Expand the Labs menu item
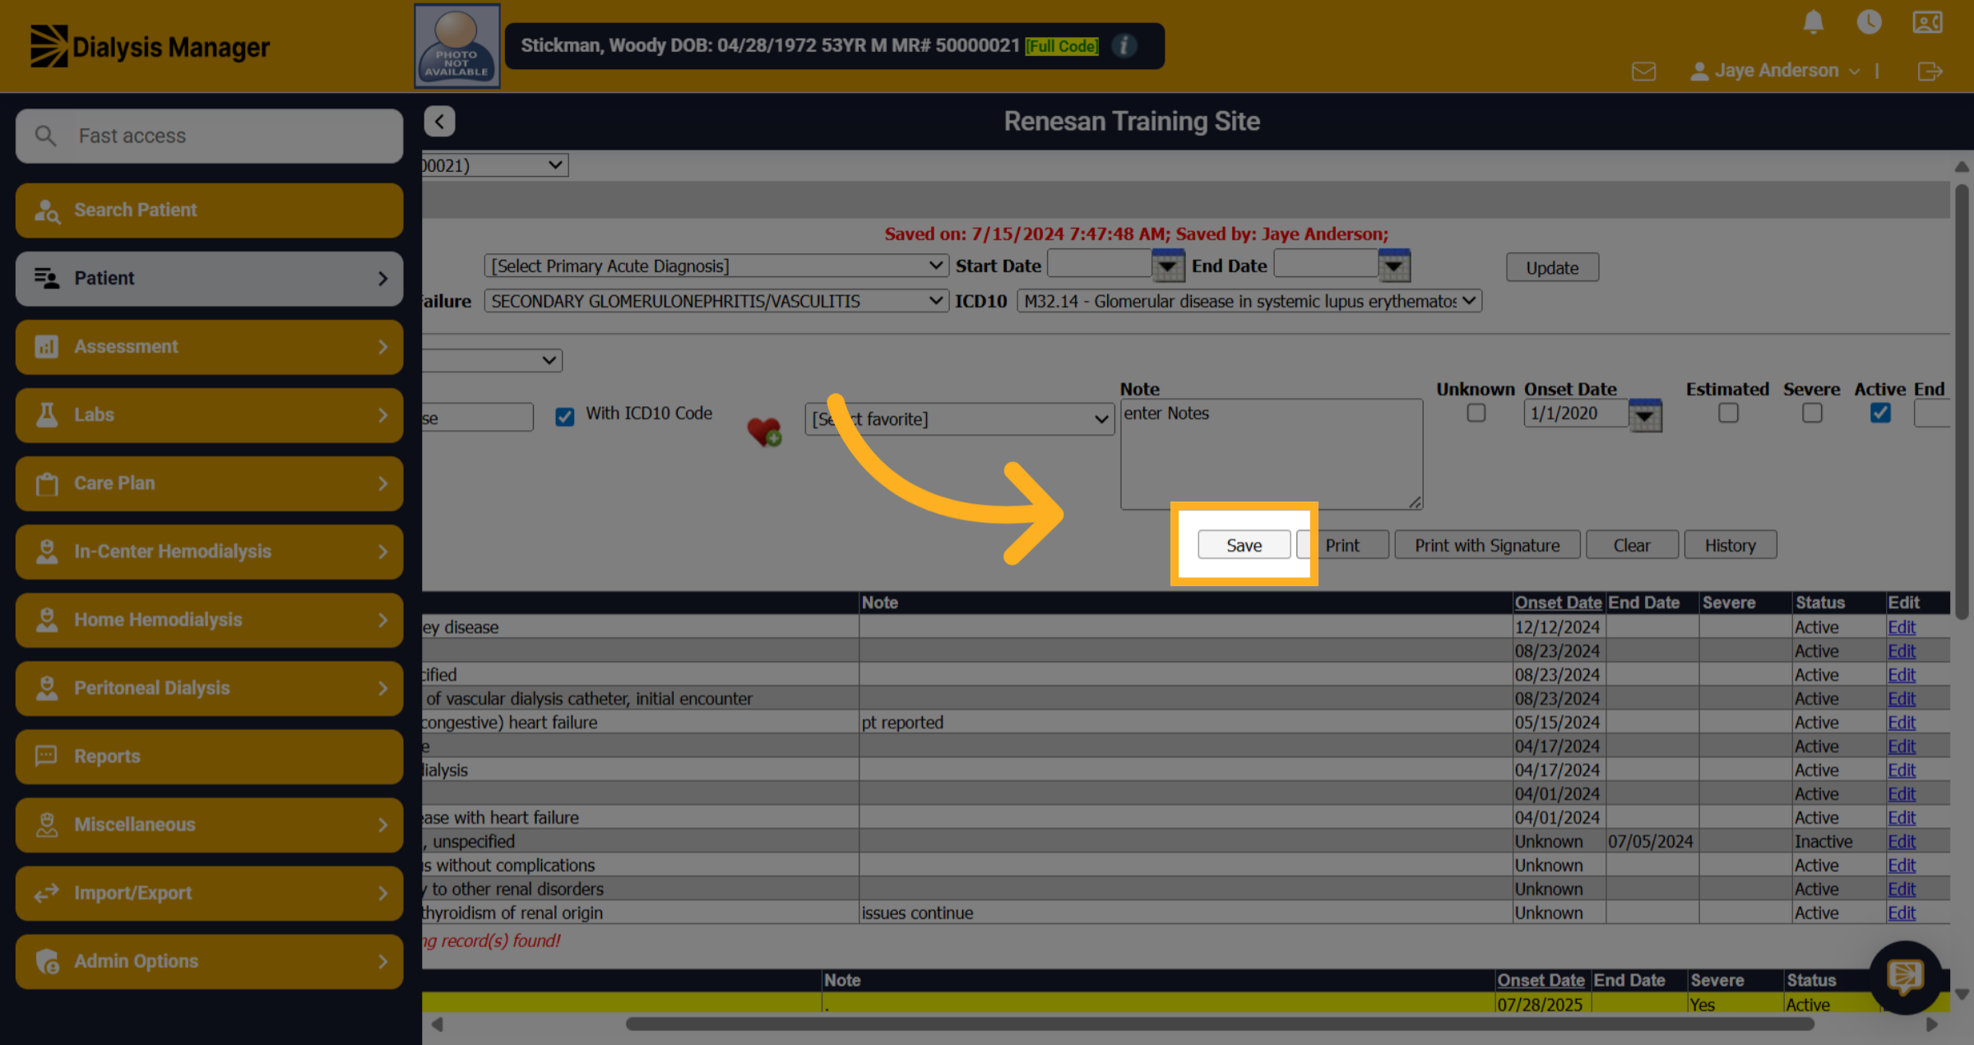 pyautogui.click(x=209, y=415)
